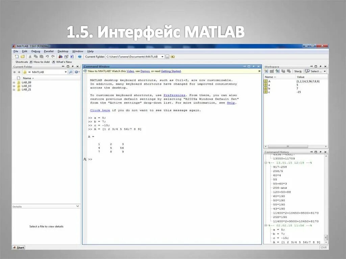Click the Copy icon in the main toolbar
Screen dimensions: 346x259
point(35,57)
